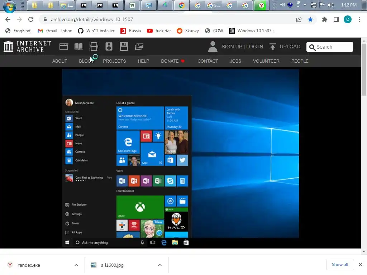Click the network tray icon
This screenshot has height=275, width=367.
point(313,5)
